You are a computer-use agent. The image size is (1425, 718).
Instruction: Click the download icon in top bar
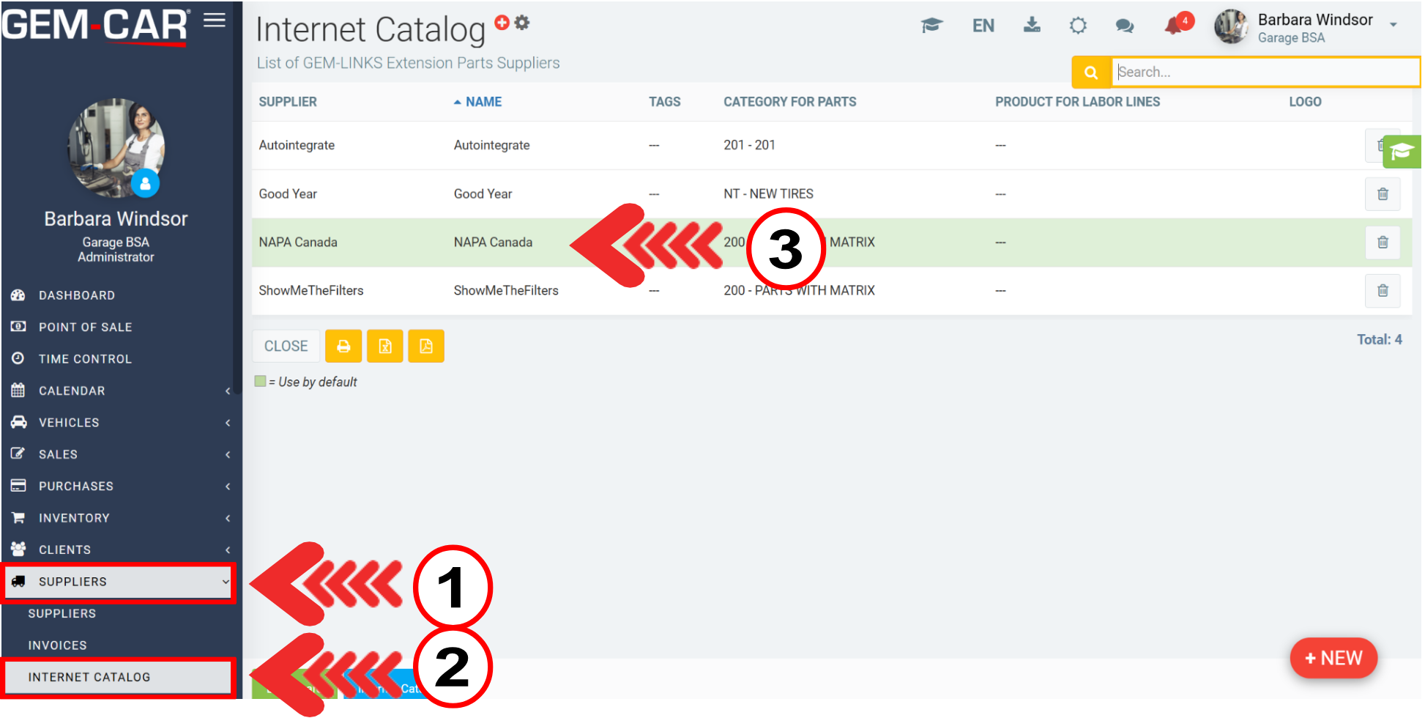click(x=1032, y=26)
